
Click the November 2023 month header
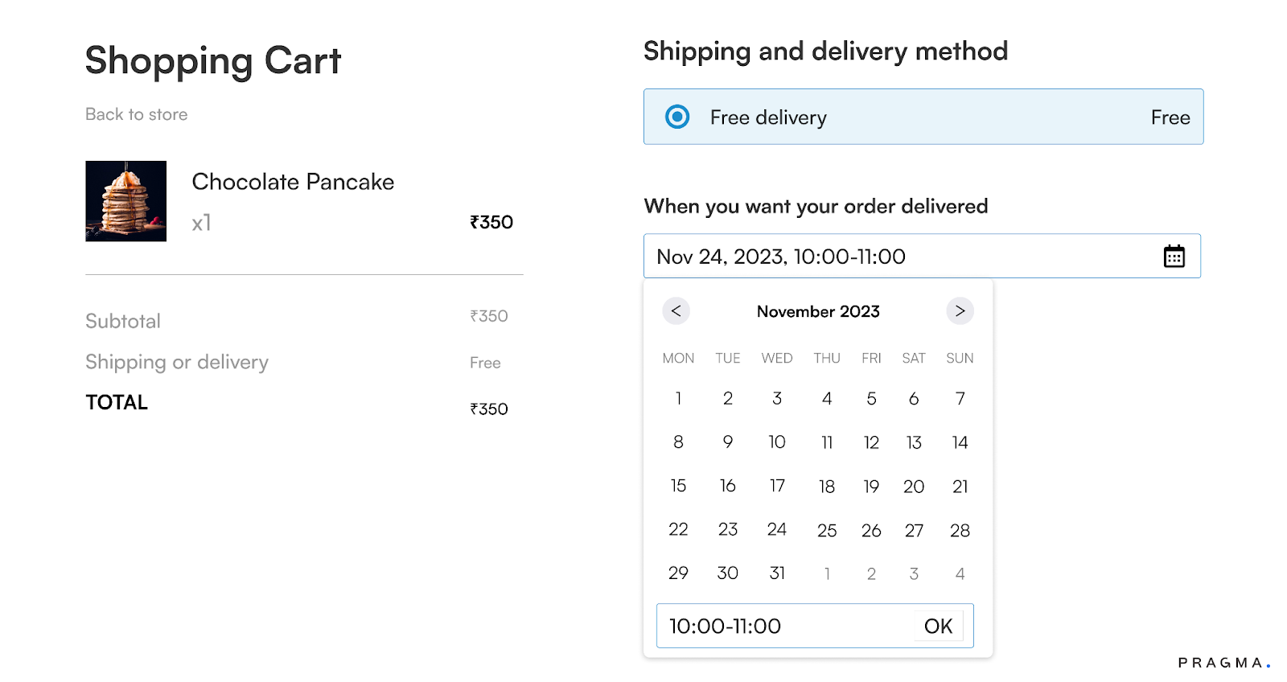pos(818,311)
